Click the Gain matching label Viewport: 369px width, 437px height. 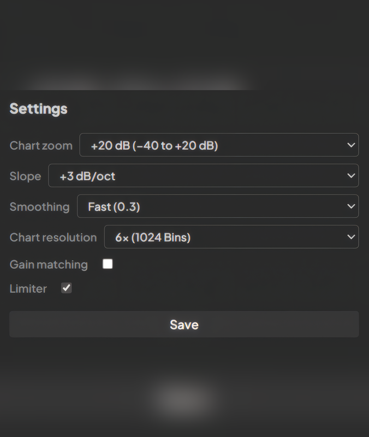tap(48, 264)
